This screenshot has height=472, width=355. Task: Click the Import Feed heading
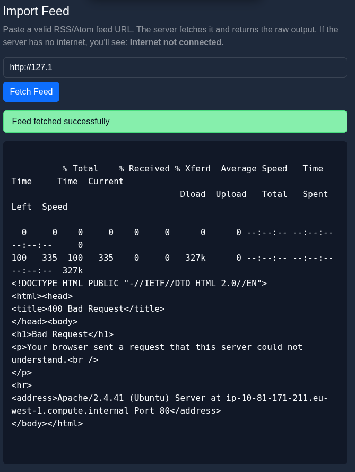36,12
